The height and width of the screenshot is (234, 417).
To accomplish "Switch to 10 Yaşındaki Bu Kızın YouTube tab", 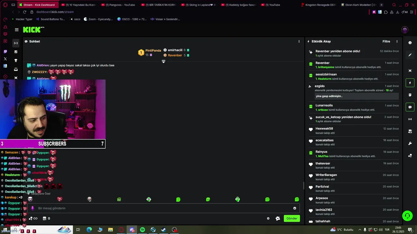I will (x=79, y=5).
